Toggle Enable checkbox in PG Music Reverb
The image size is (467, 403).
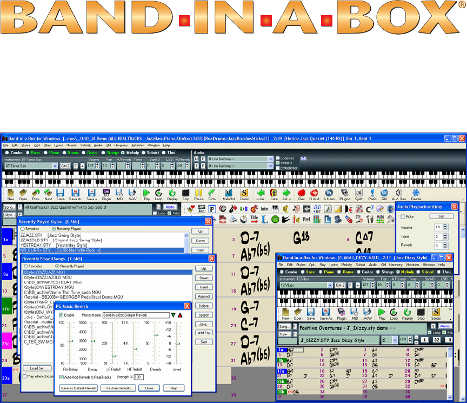[61, 315]
